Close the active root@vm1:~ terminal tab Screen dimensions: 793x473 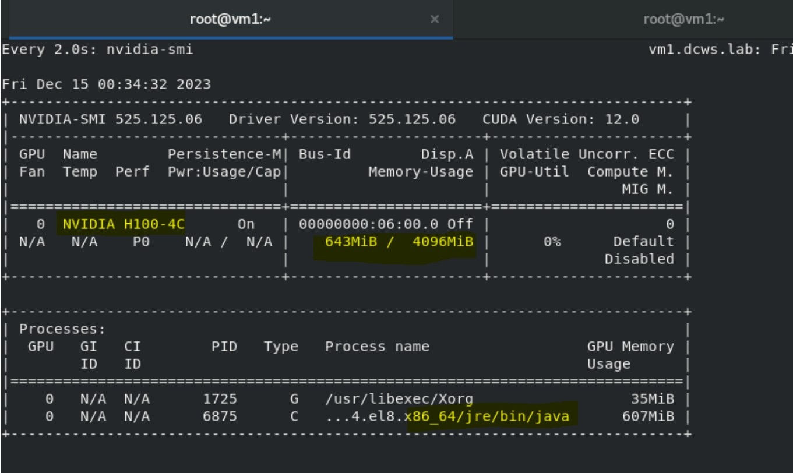[434, 19]
